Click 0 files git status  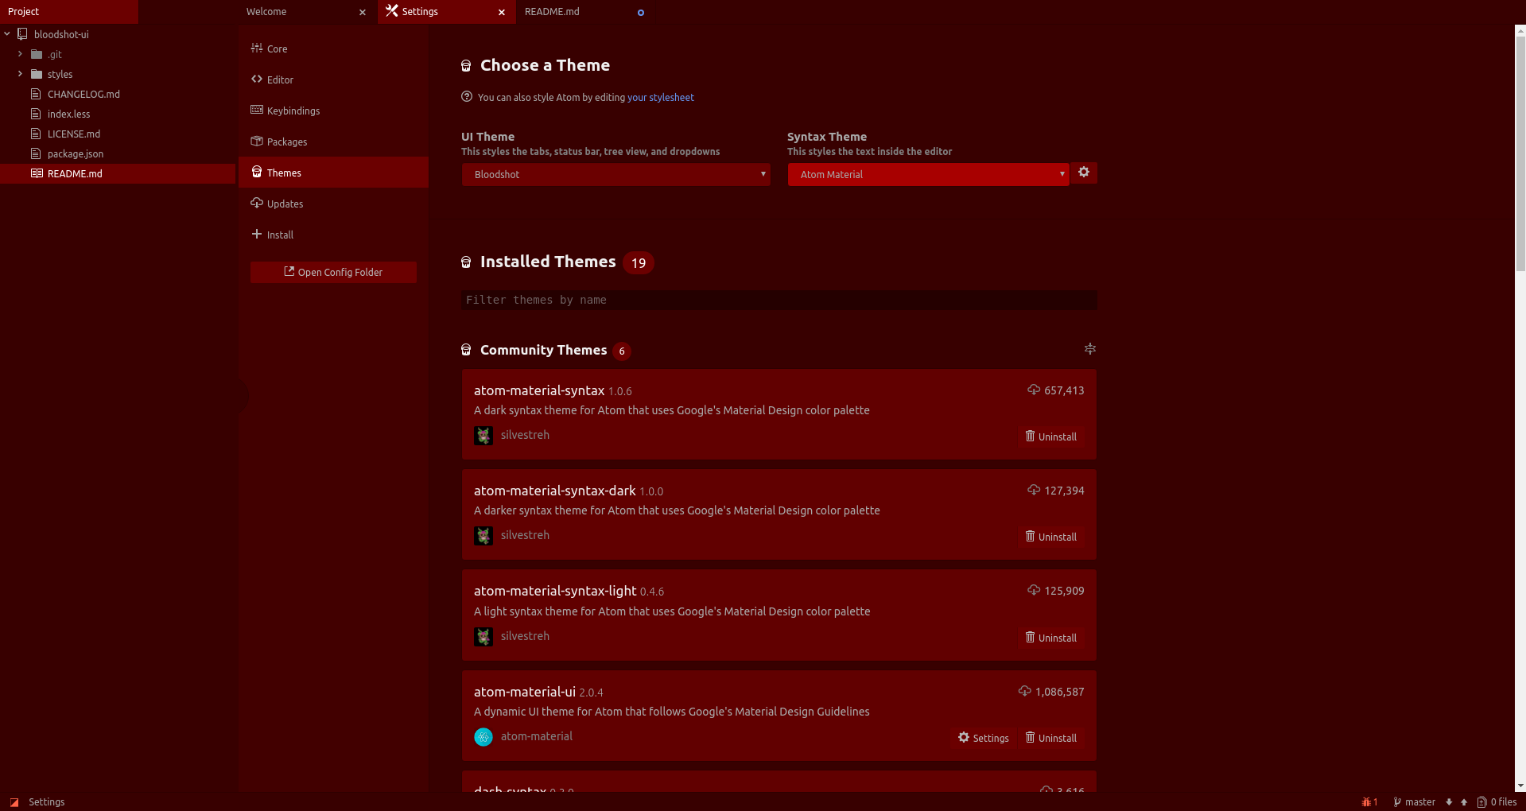pos(1497,801)
